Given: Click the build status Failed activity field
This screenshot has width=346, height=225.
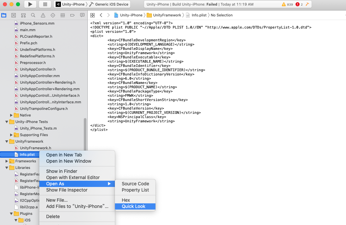Looking at the screenshot, I should point(228,4).
